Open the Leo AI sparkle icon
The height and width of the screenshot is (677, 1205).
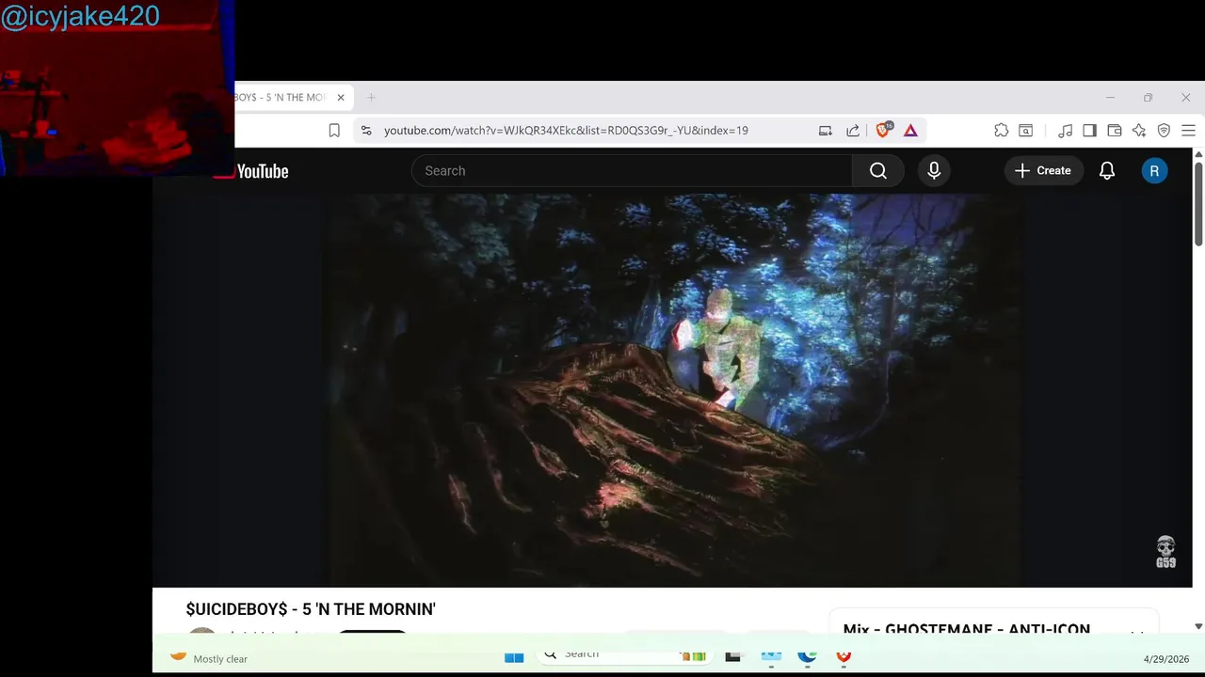click(1139, 131)
